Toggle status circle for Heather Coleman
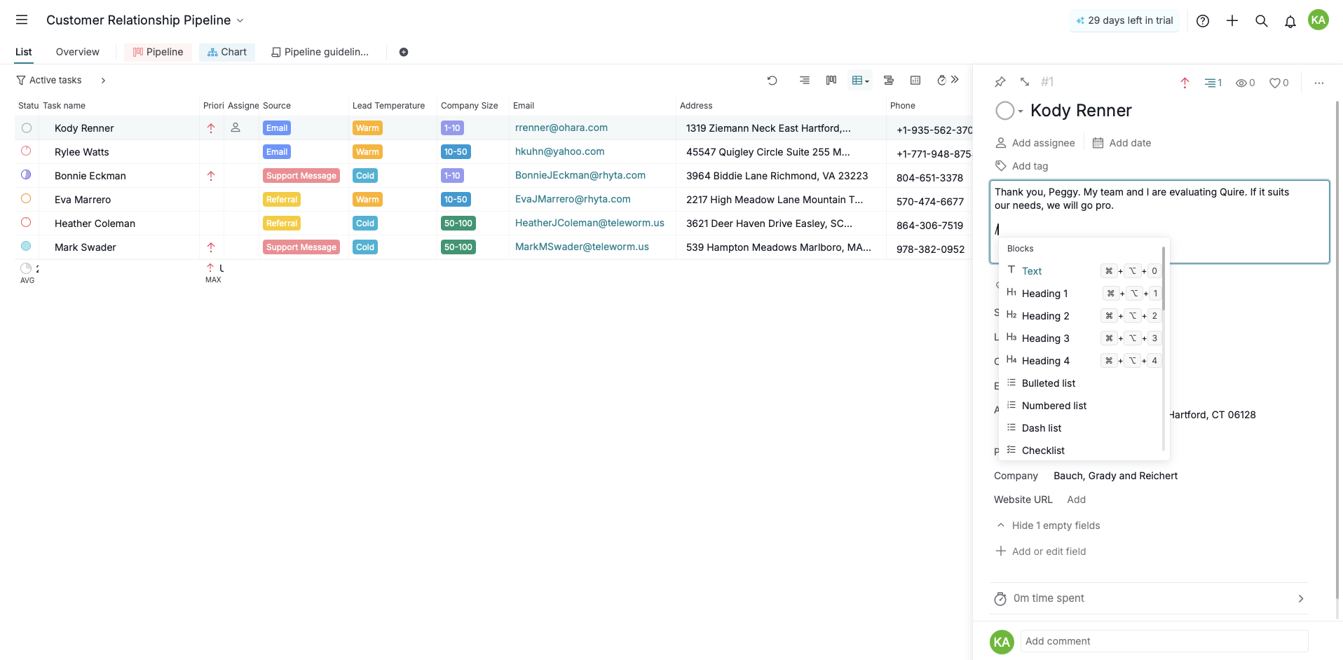 [x=26, y=222]
